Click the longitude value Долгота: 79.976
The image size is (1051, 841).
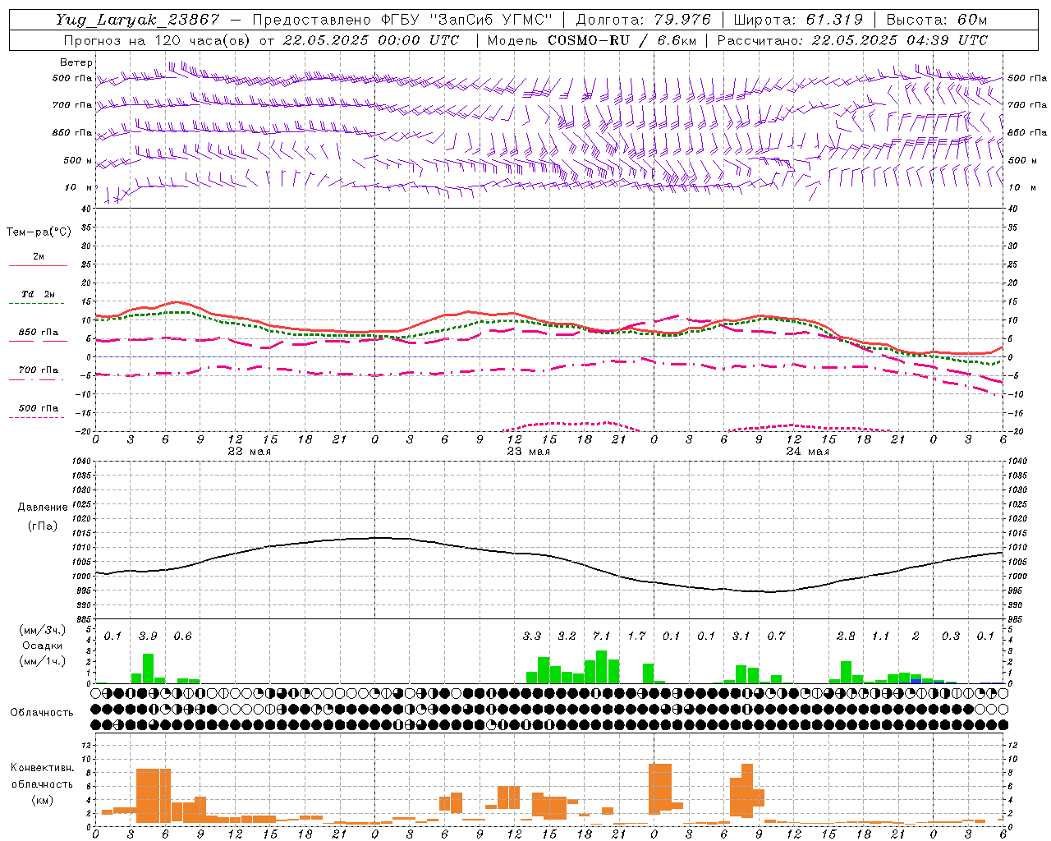click(x=644, y=20)
